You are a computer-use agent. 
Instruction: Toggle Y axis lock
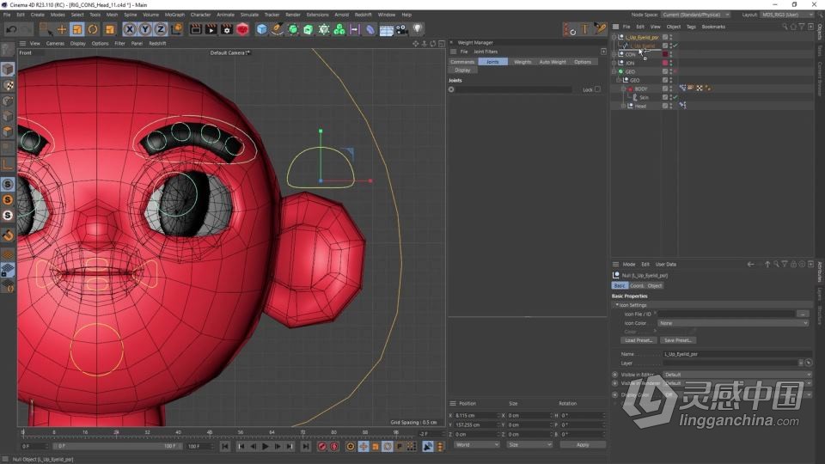(144, 29)
